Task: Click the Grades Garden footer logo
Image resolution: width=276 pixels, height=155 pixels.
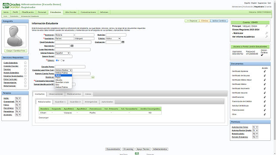Action: point(137,154)
